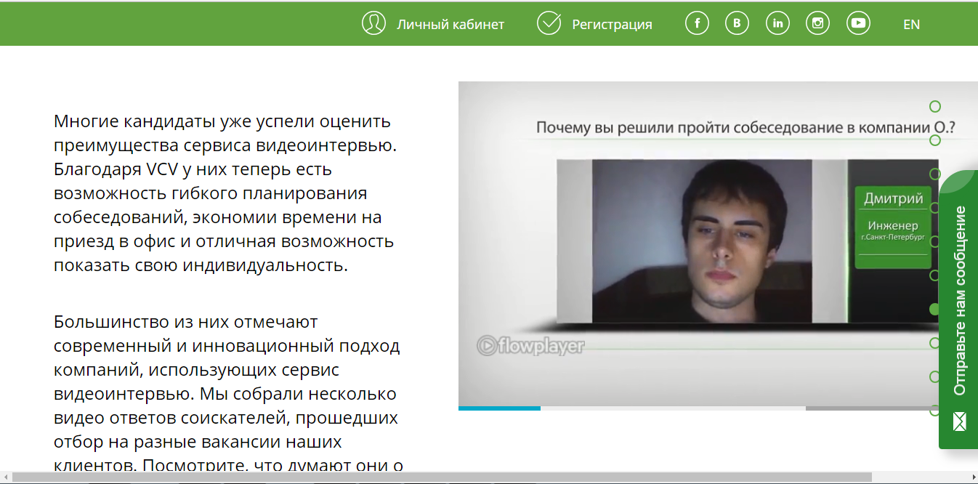
Task: Select the topmost carousel navigation dot
Action: (x=934, y=106)
